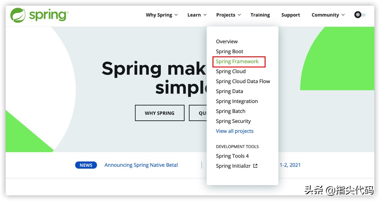Toggle the dark mode theme switch
Image resolution: width=380 pixels, height=201 pixels.
pos(360,15)
